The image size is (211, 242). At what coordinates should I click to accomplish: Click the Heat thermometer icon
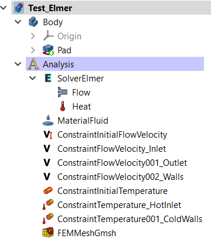tap(63, 106)
